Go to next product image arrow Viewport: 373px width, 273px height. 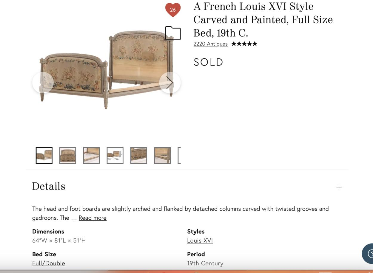170,83
